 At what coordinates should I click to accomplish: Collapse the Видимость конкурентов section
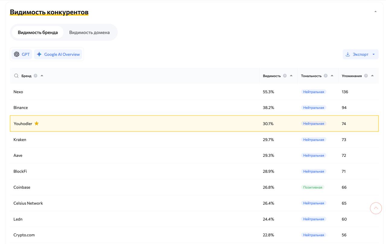pyautogui.click(x=375, y=11)
